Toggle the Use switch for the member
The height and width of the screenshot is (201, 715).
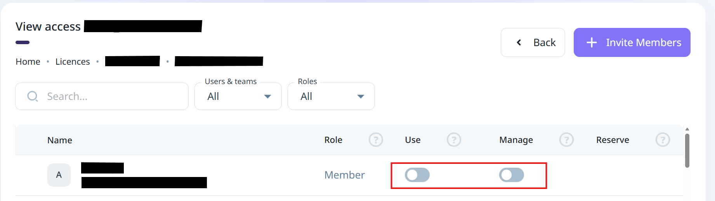(417, 175)
